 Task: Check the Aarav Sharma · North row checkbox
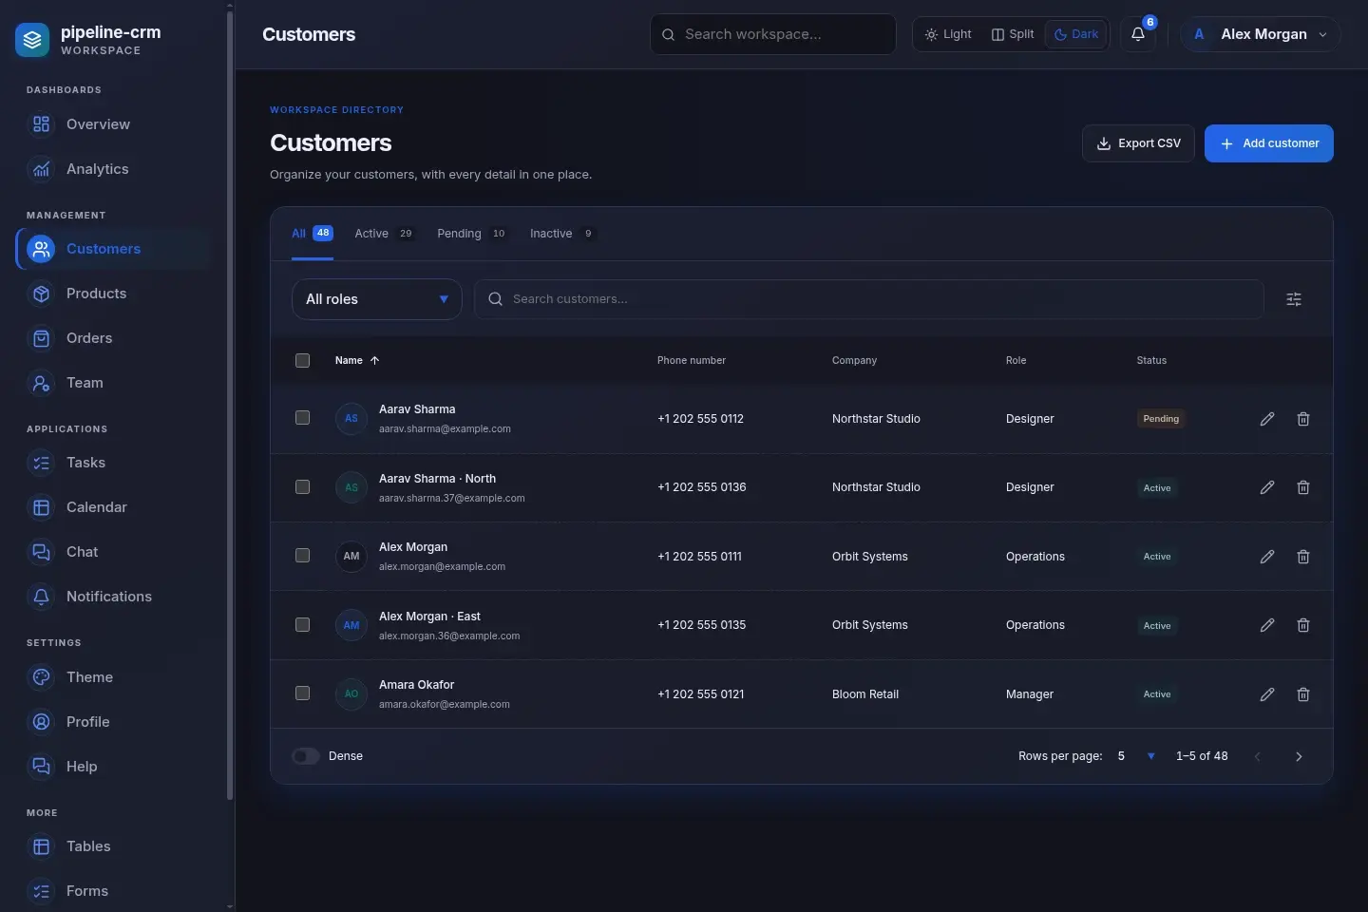coord(302,486)
